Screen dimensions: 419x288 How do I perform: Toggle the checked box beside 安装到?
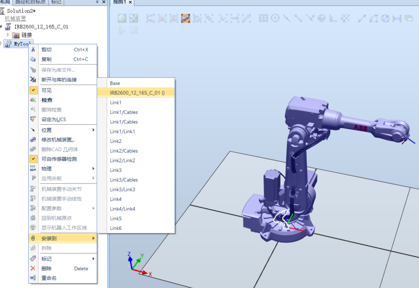pos(33,238)
